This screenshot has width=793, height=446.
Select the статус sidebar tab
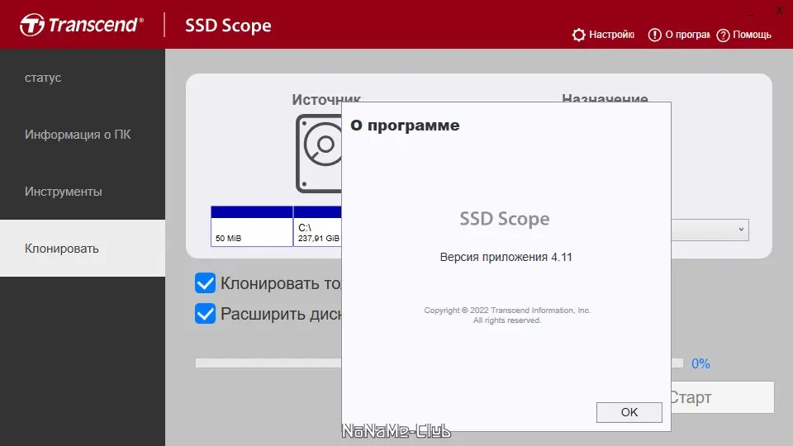coord(83,78)
